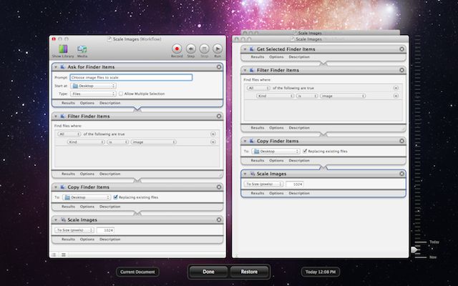Click the Restore button

tap(249, 272)
